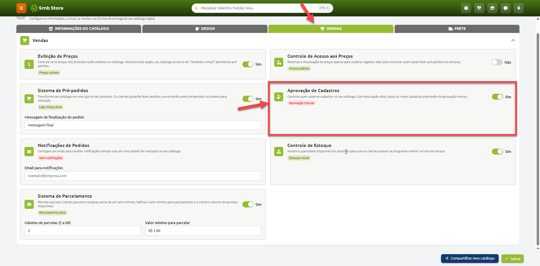Open the chat message icon in header
This screenshot has height=266, width=540.
505,8
